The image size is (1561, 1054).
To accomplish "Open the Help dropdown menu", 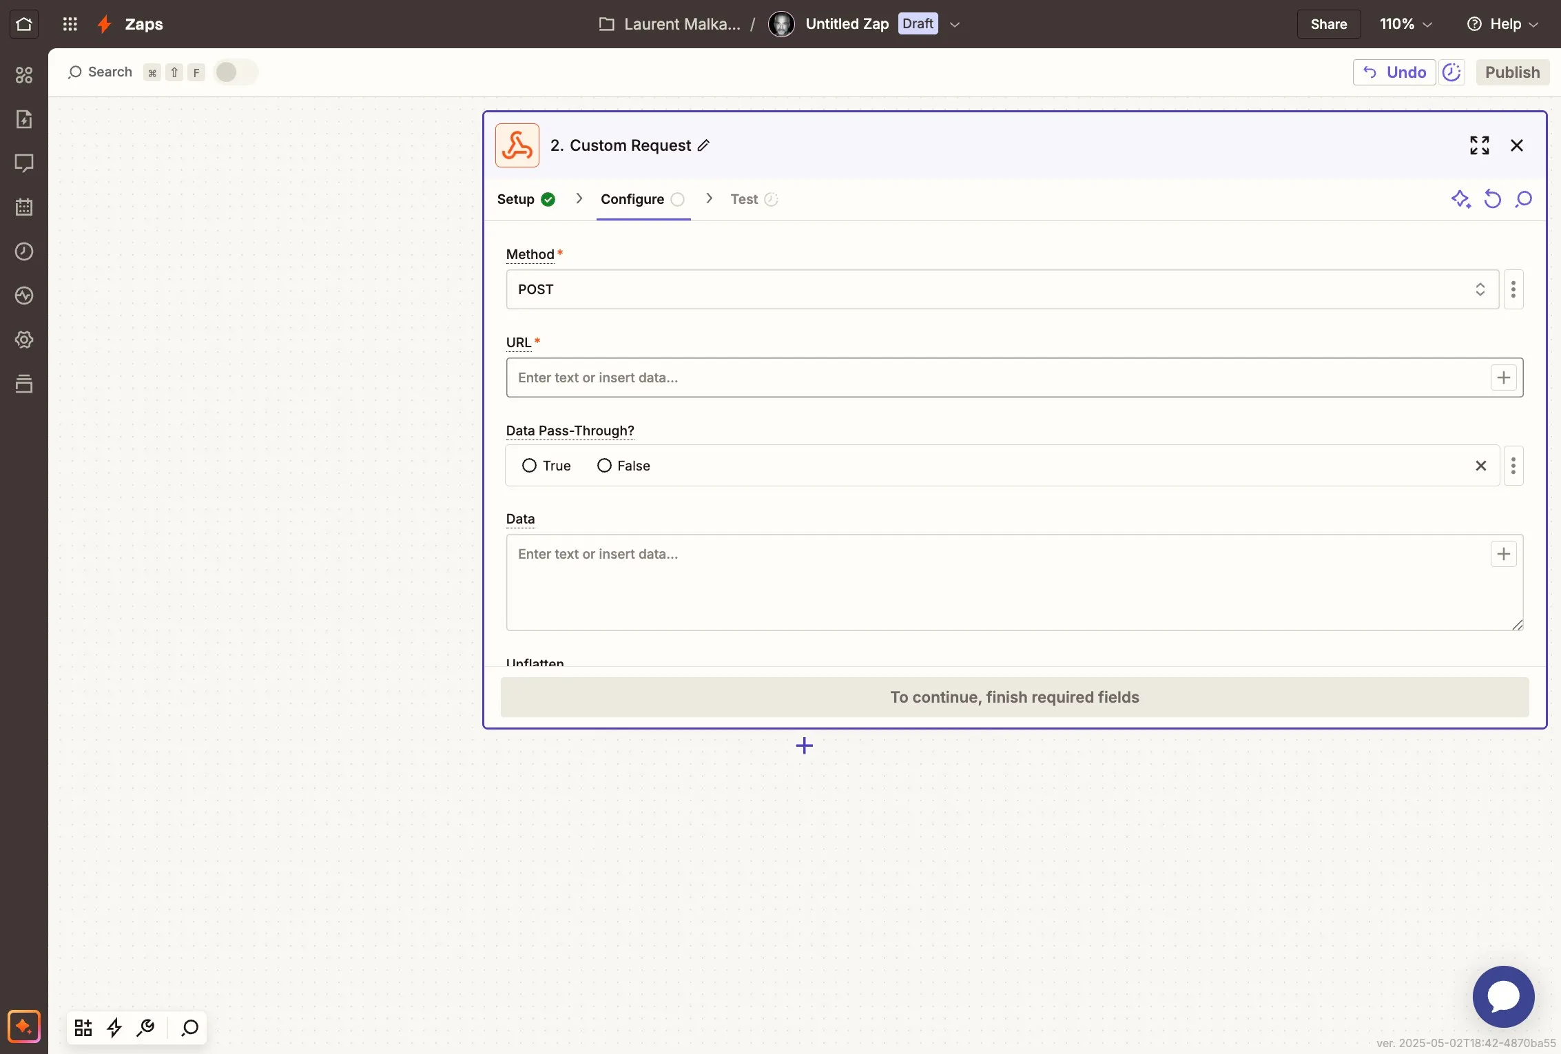I will click(1502, 24).
